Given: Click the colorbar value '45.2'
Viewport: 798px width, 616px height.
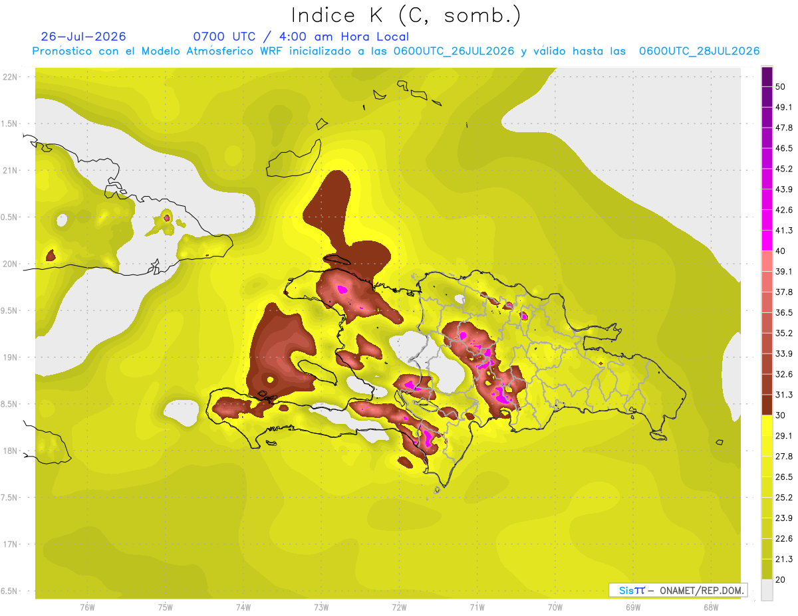Looking at the screenshot, I should [x=783, y=169].
